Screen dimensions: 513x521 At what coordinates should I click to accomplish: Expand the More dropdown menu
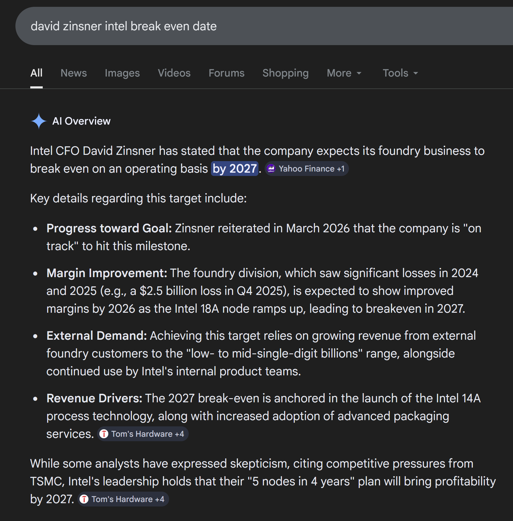344,73
